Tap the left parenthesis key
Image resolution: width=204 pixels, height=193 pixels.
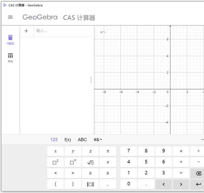click(55, 184)
